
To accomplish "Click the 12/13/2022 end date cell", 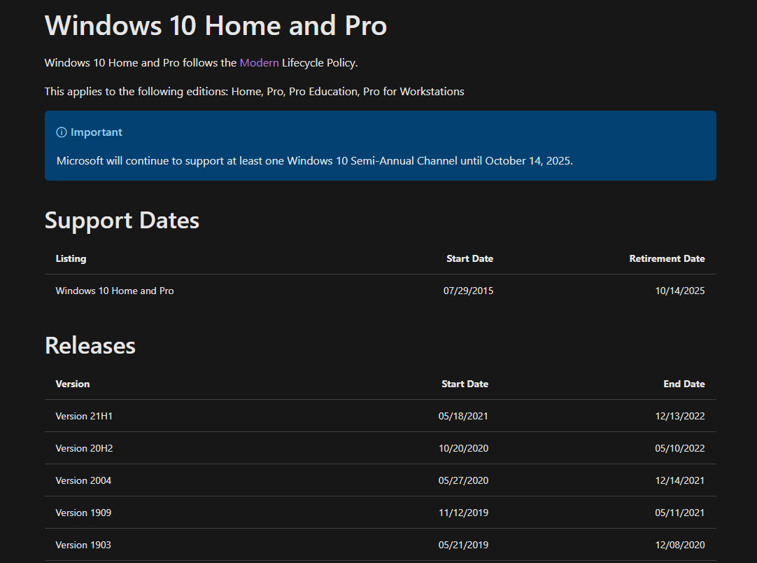I will tap(679, 416).
